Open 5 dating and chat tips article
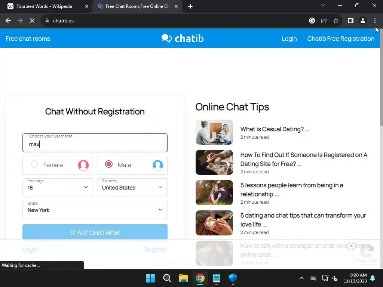The width and height of the screenshot is (383, 287). pos(303,220)
